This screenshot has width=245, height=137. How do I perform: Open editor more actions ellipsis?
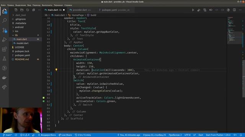click(x=240, y=10)
